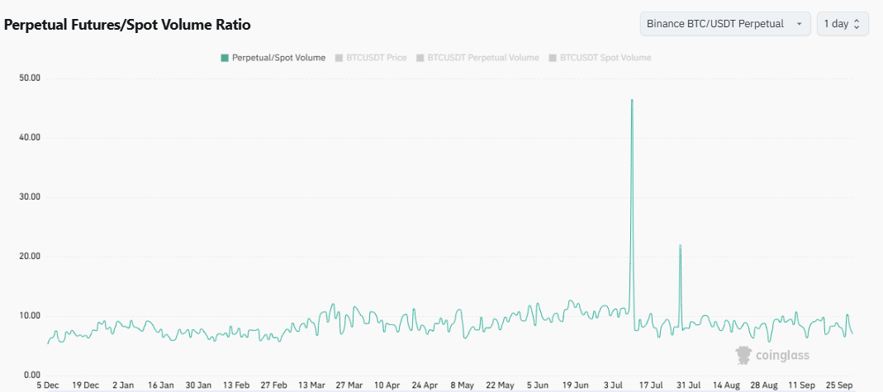Click the gray square beside BTCUSDT Spot Volume
The height and width of the screenshot is (392, 883).
pos(553,58)
